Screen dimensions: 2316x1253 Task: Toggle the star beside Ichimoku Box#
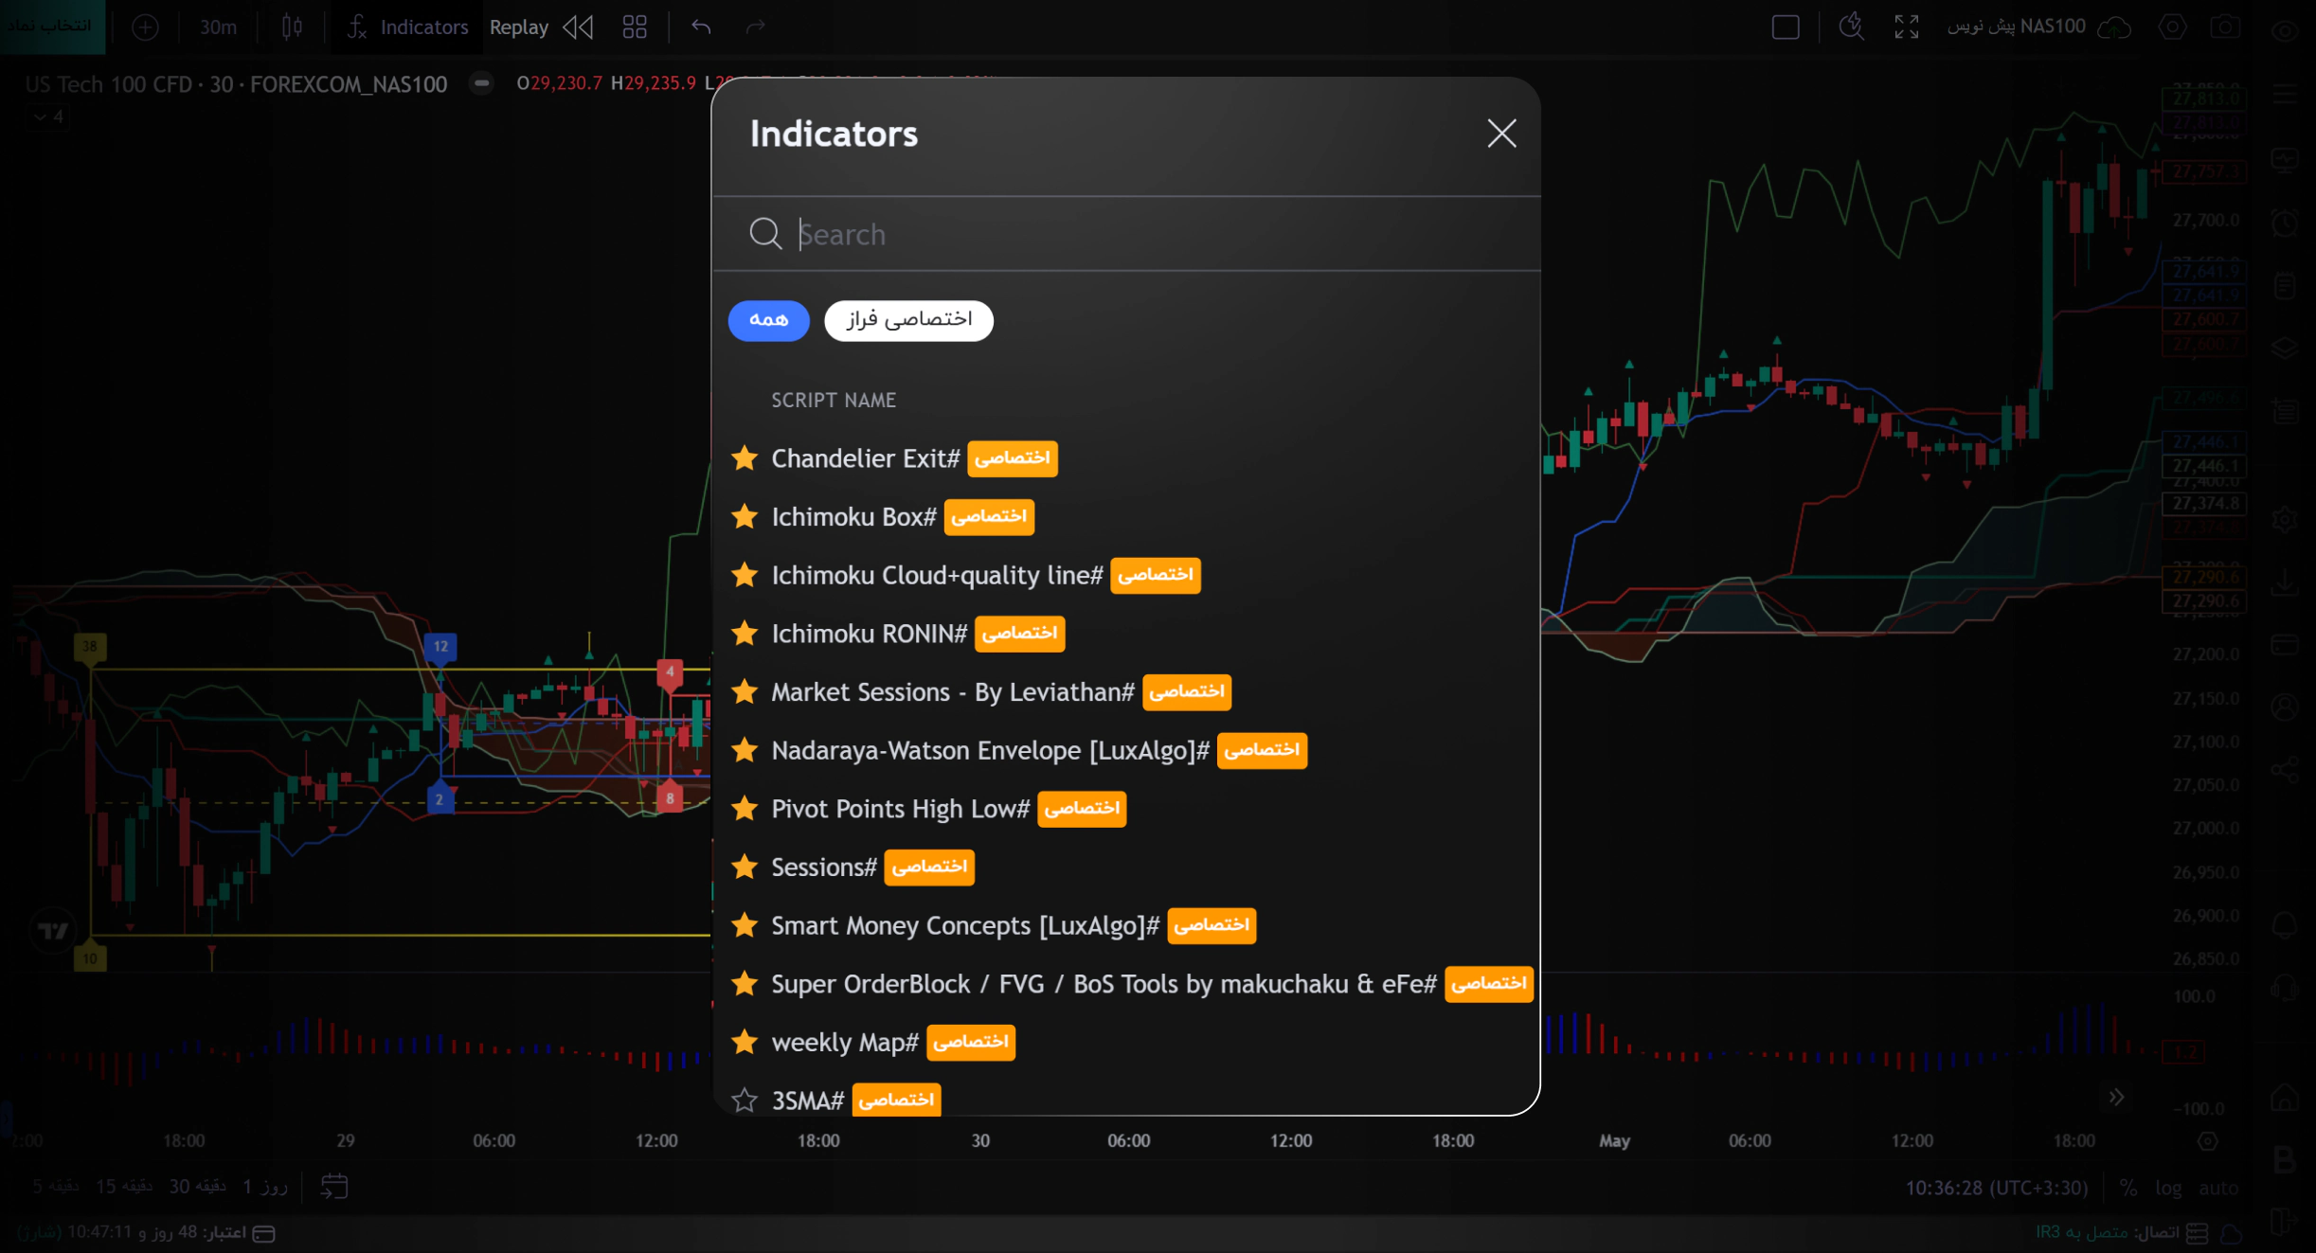pyautogui.click(x=745, y=517)
